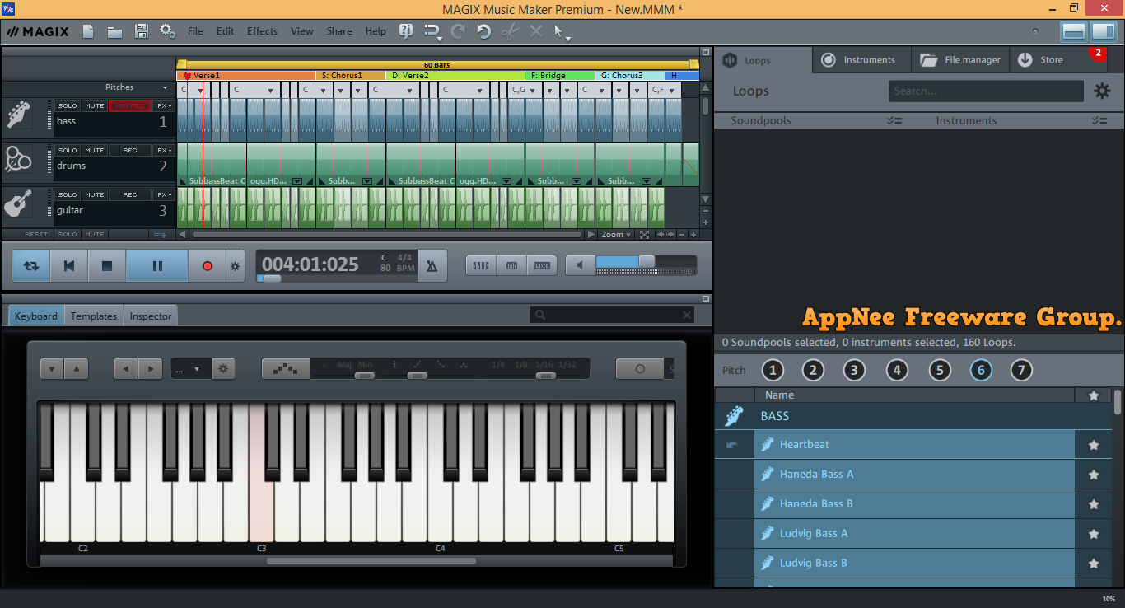Start recording with the red button
Image resolution: width=1125 pixels, height=608 pixels.
tap(208, 266)
